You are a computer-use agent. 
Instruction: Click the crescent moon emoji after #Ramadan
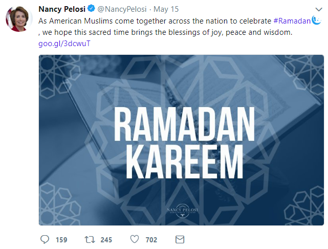[317, 20]
